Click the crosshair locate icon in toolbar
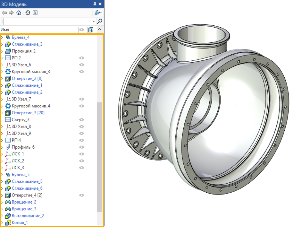Screen dimensions: 293x227 coord(28,13)
